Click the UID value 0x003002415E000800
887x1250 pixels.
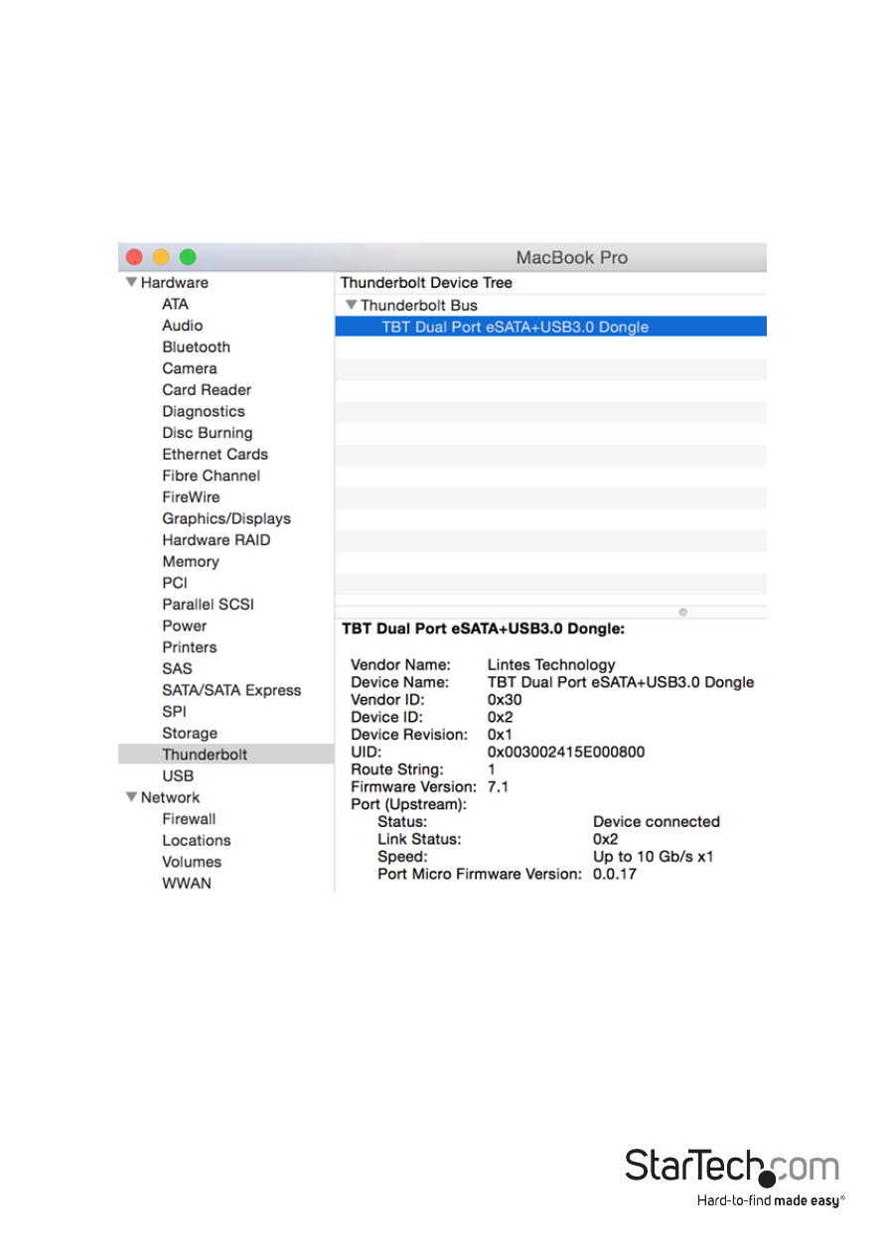[566, 752]
